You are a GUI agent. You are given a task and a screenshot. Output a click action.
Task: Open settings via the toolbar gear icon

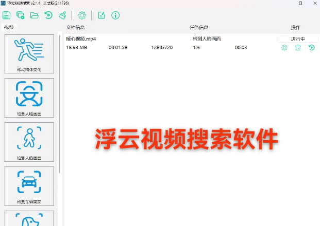pos(81,15)
